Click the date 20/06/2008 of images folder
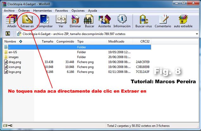This screenshot has height=131, width=201. click(119, 57)
